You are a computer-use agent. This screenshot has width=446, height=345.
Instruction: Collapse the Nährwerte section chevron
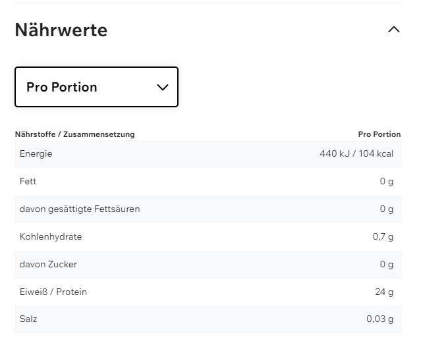(x=394, y=30)
